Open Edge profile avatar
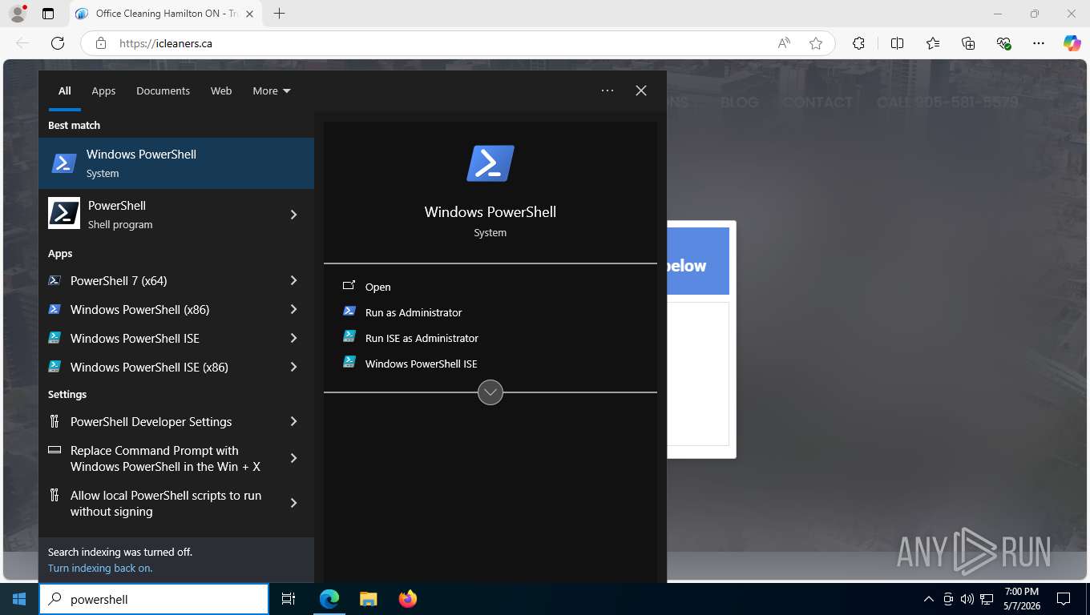This screenshot has height=615, width=1090. coord(17,14)
